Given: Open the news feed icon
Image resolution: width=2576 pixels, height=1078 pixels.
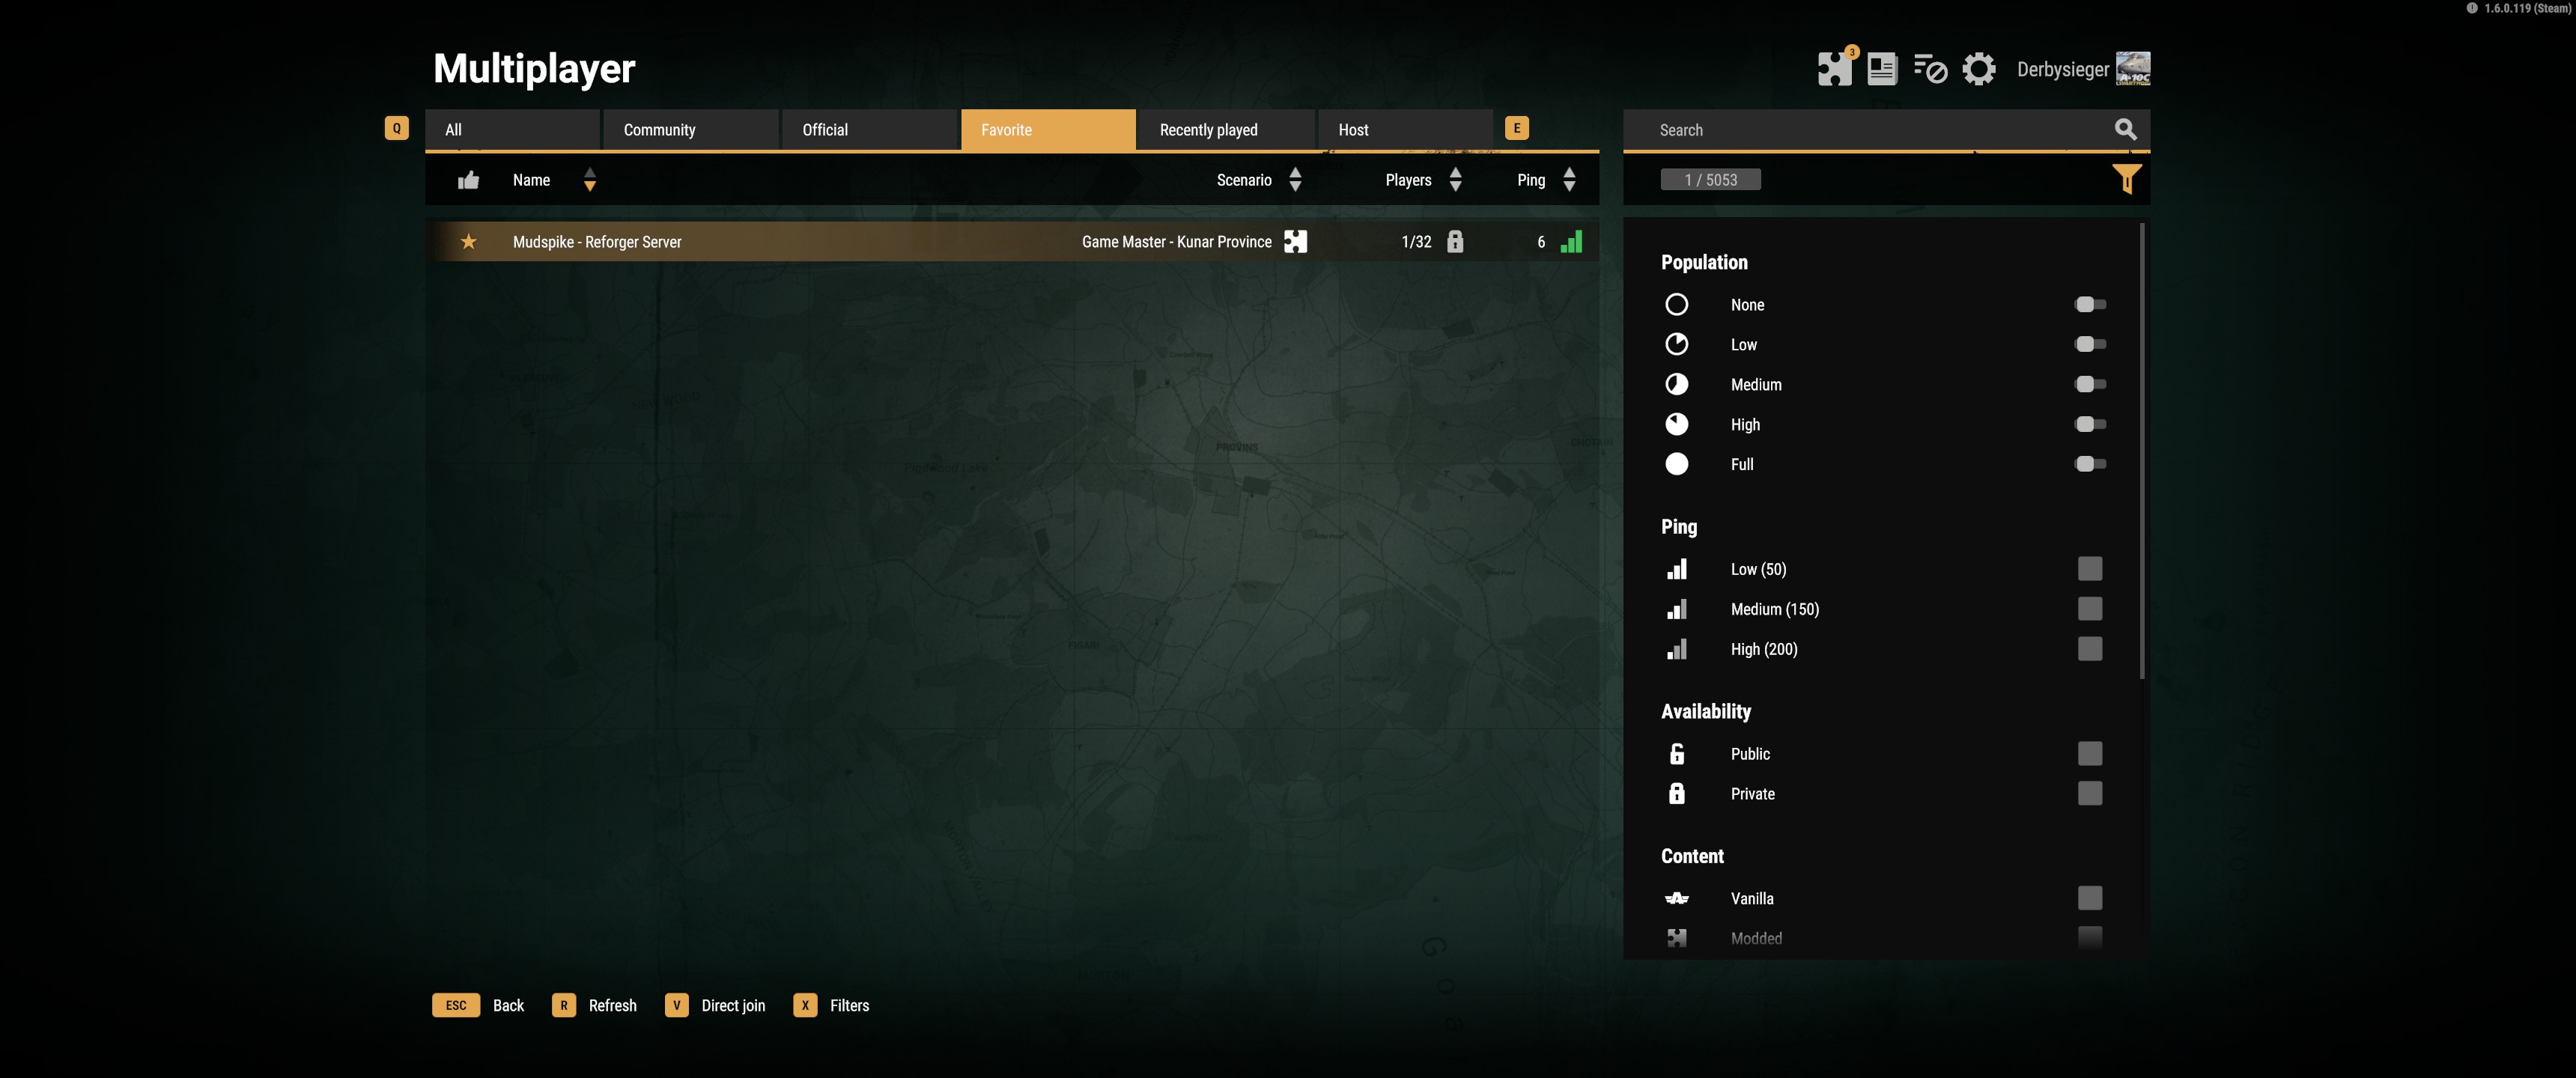Looking at the screenshot, I should click(x=1881, y=69).
